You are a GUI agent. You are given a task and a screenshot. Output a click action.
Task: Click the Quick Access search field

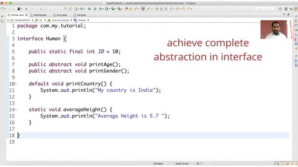click(264, 9)
